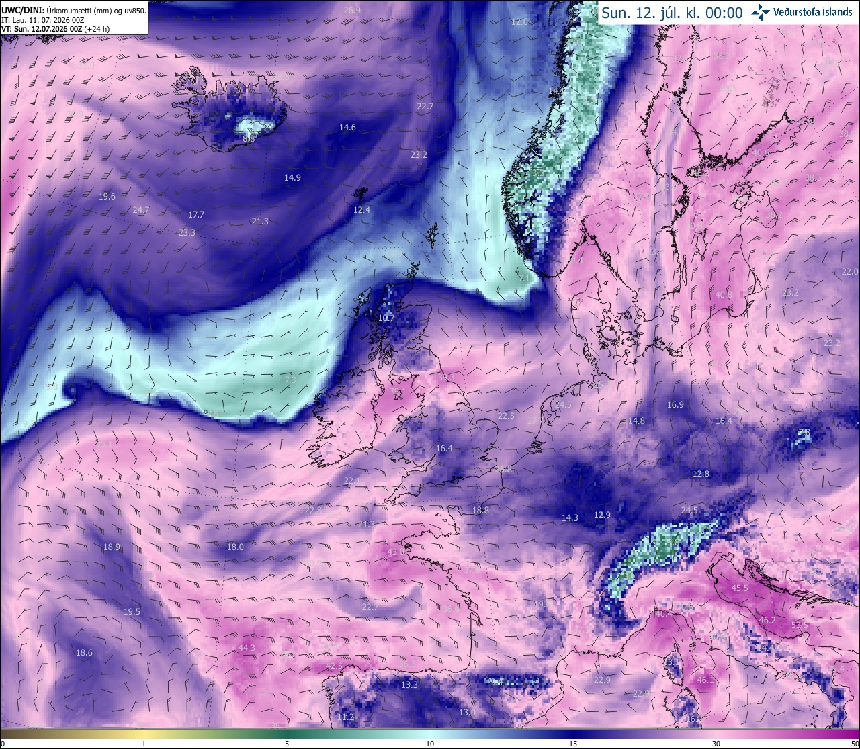The height and width of the screenshot is (749, 860).
Task: Click the colour scale at the 5 mark
Action: (x=287, y=744)
